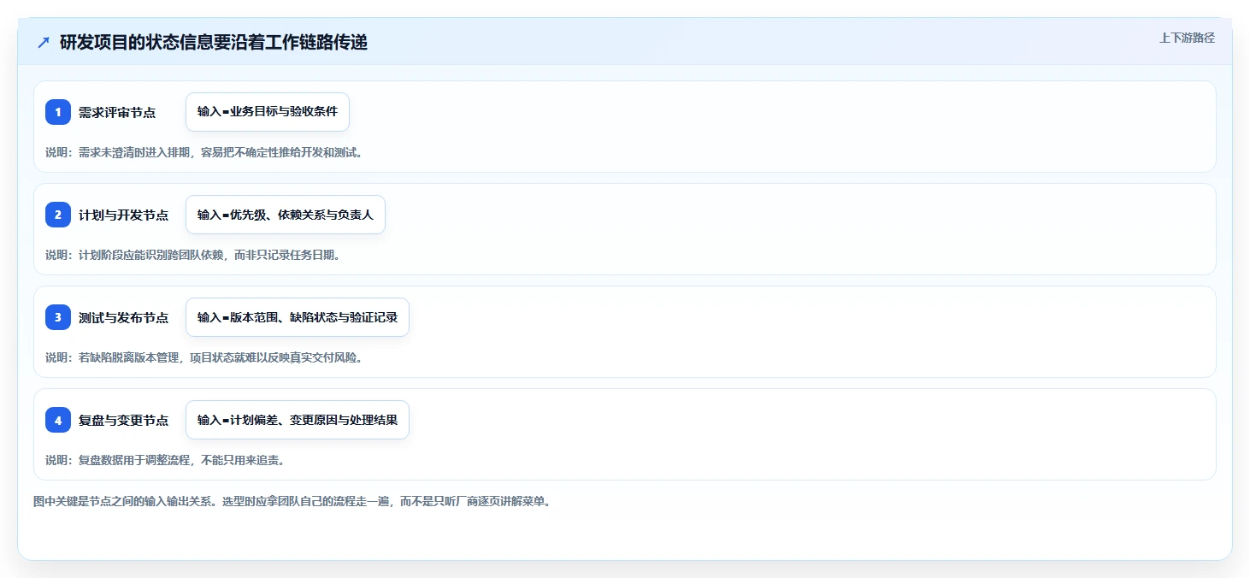This screenshot has height=578, width=1250.
Task: Click the note starting 说明：复盘数据用于调整流程
Action: click(164, 460)
